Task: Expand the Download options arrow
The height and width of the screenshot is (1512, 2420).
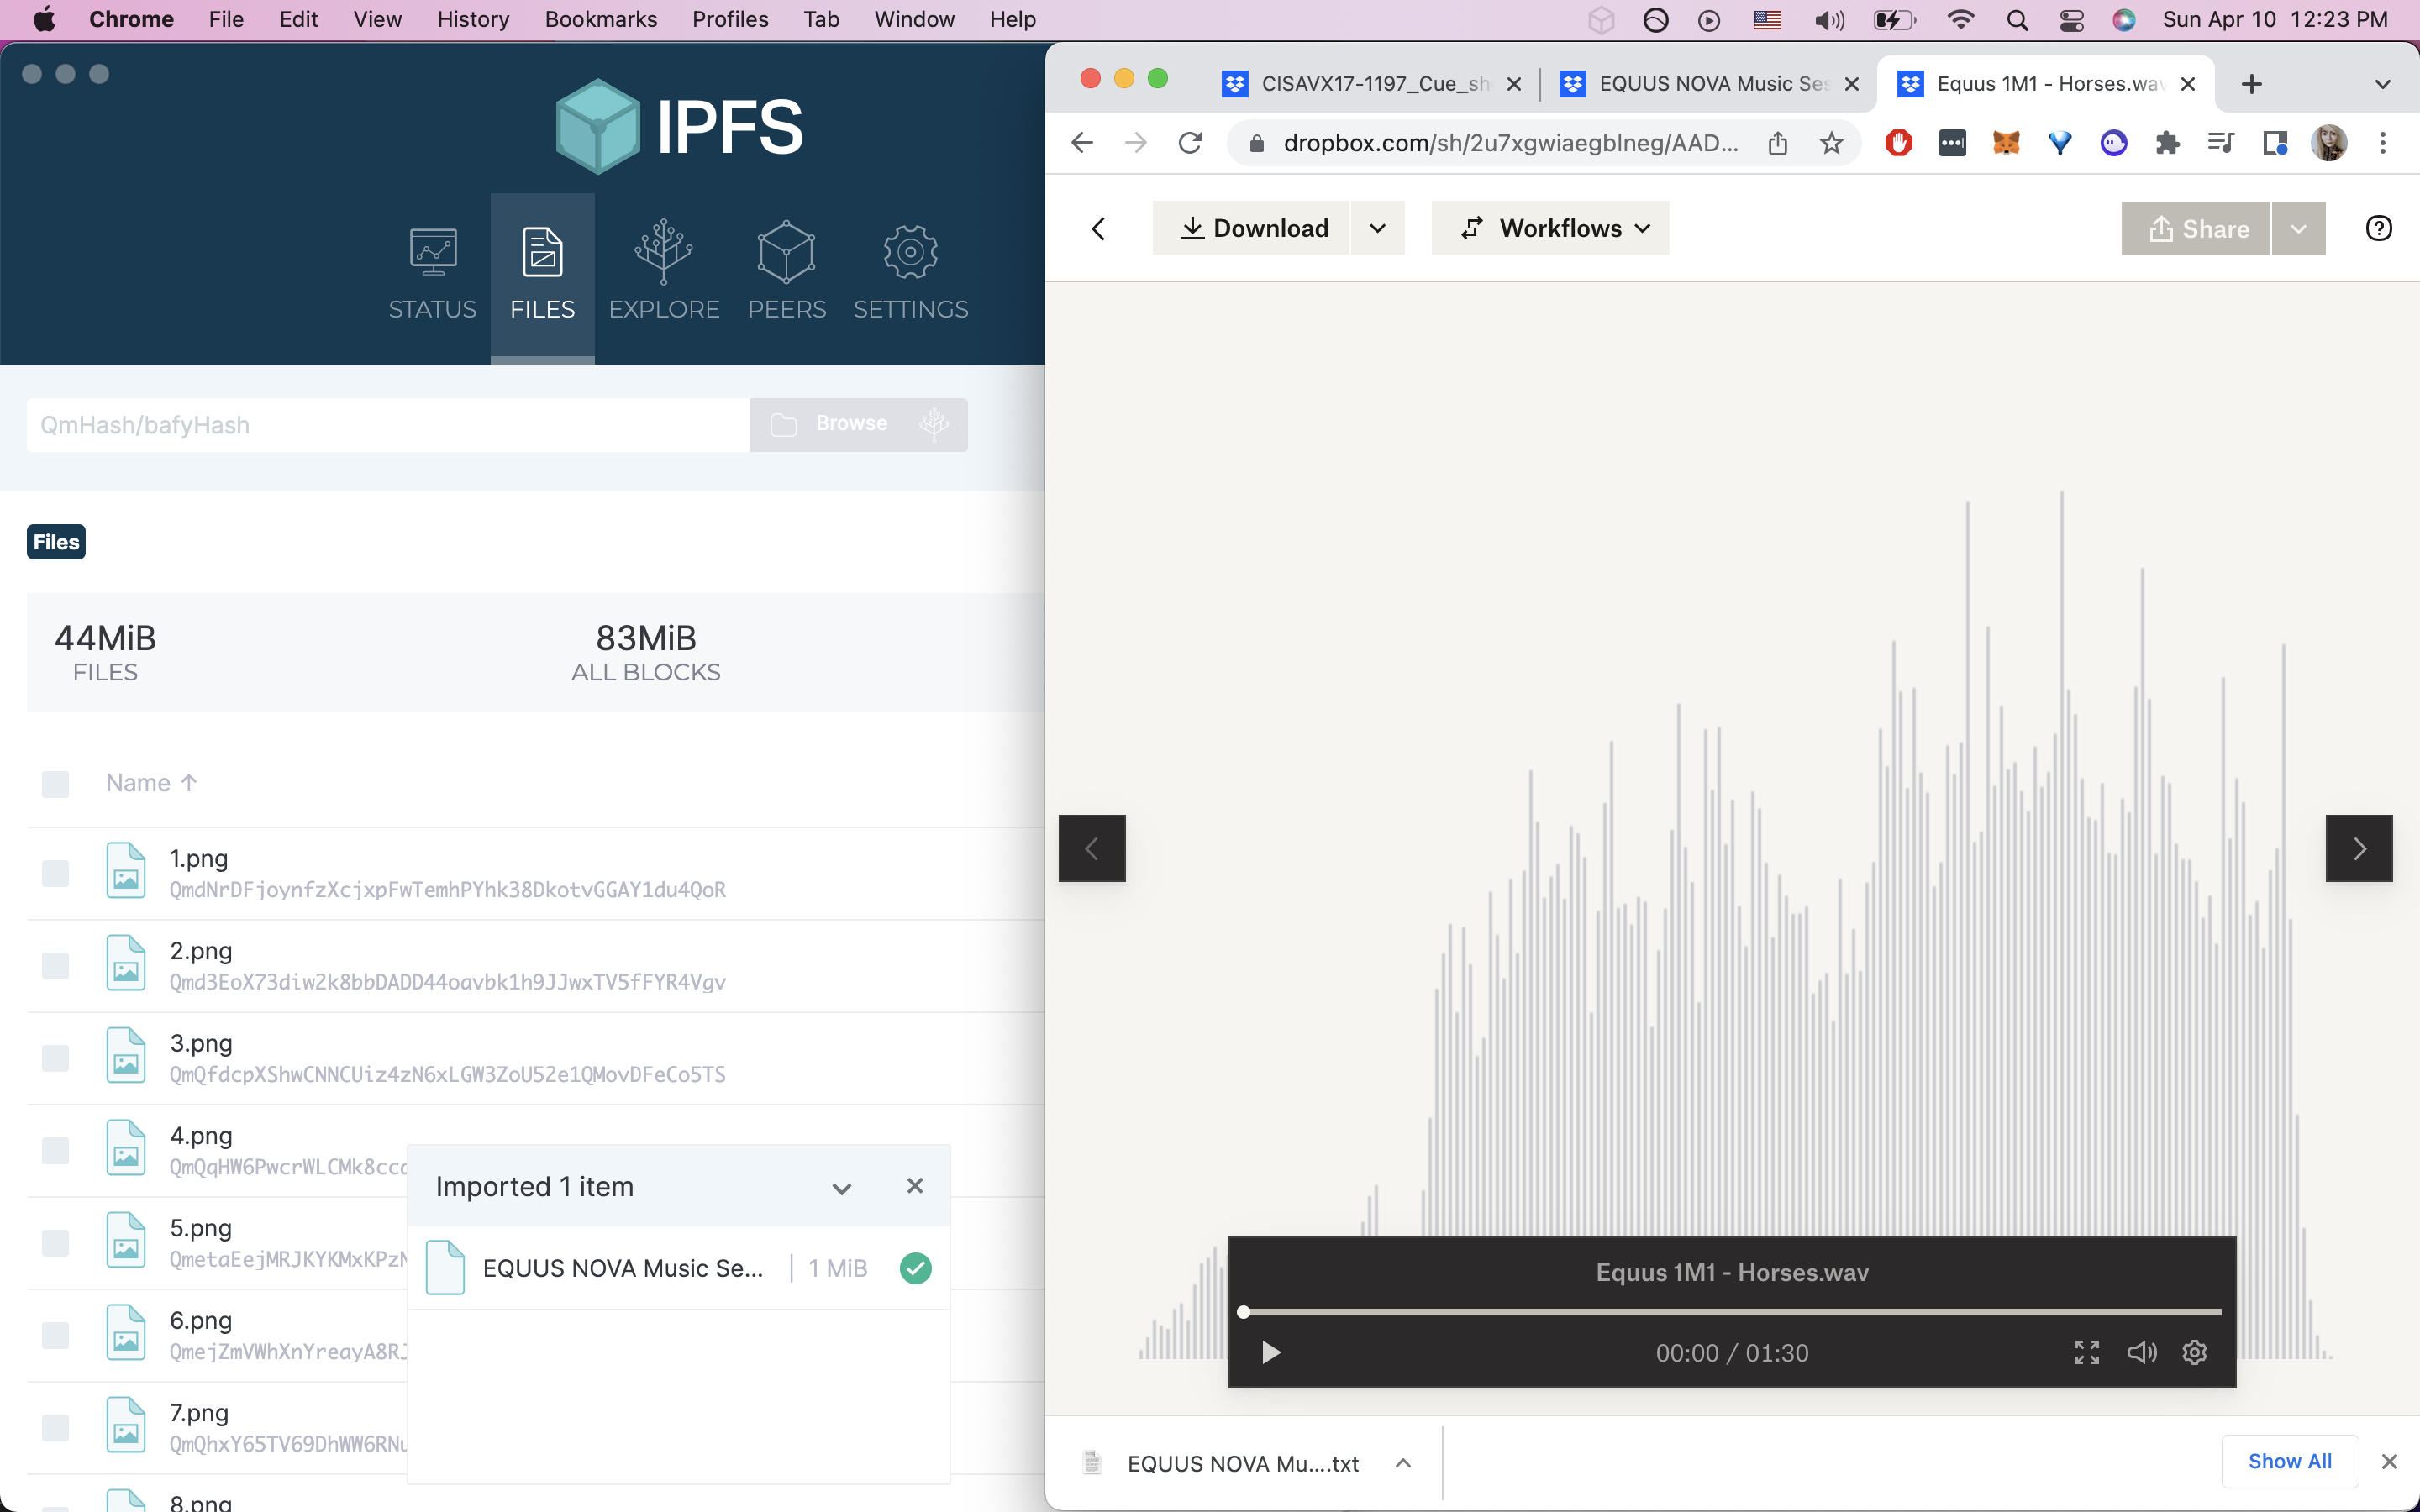Action: pos(1377,228)
